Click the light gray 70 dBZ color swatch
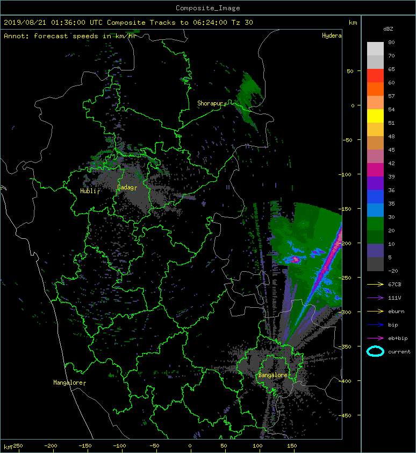416x453 pixels. (x=375, y=49)
